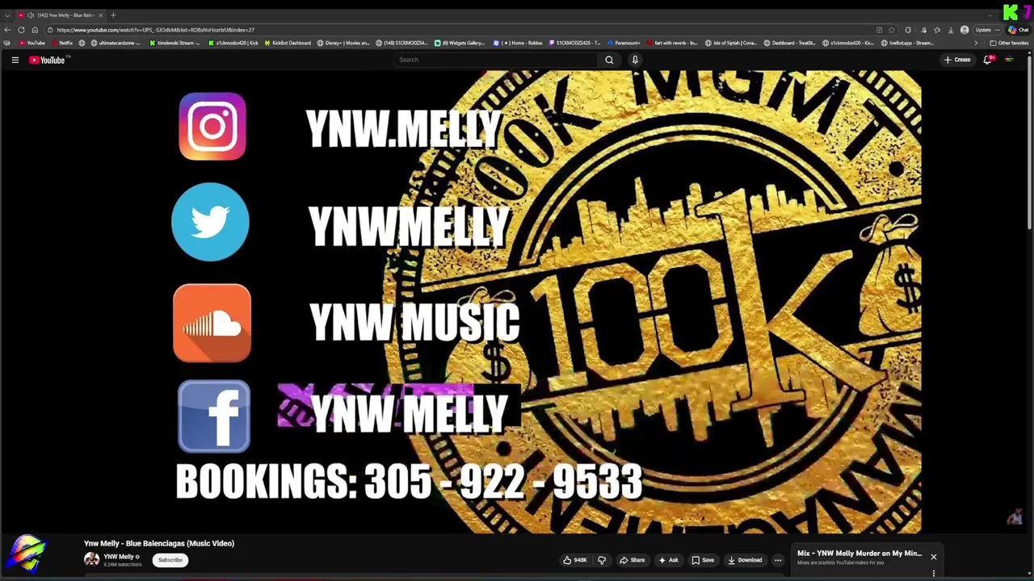Image resolution: width=1034 pixels, height=581 pixels.
Task: Open the browser home page
Action: (35, 30)
